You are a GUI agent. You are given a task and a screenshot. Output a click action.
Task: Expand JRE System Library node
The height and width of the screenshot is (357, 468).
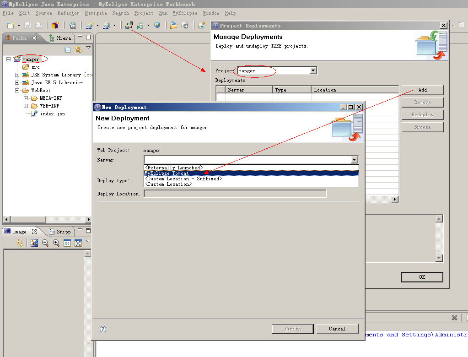point(17,75)
